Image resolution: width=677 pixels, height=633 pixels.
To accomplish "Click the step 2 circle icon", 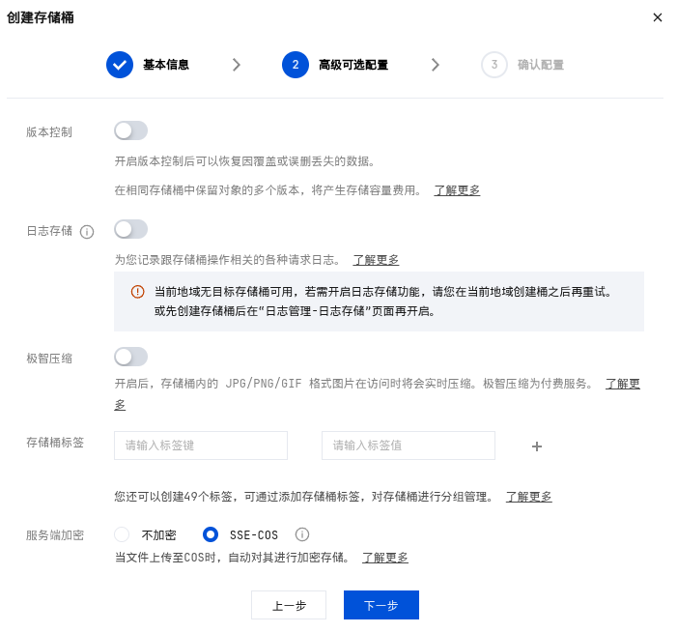I will tap(296, 65).
